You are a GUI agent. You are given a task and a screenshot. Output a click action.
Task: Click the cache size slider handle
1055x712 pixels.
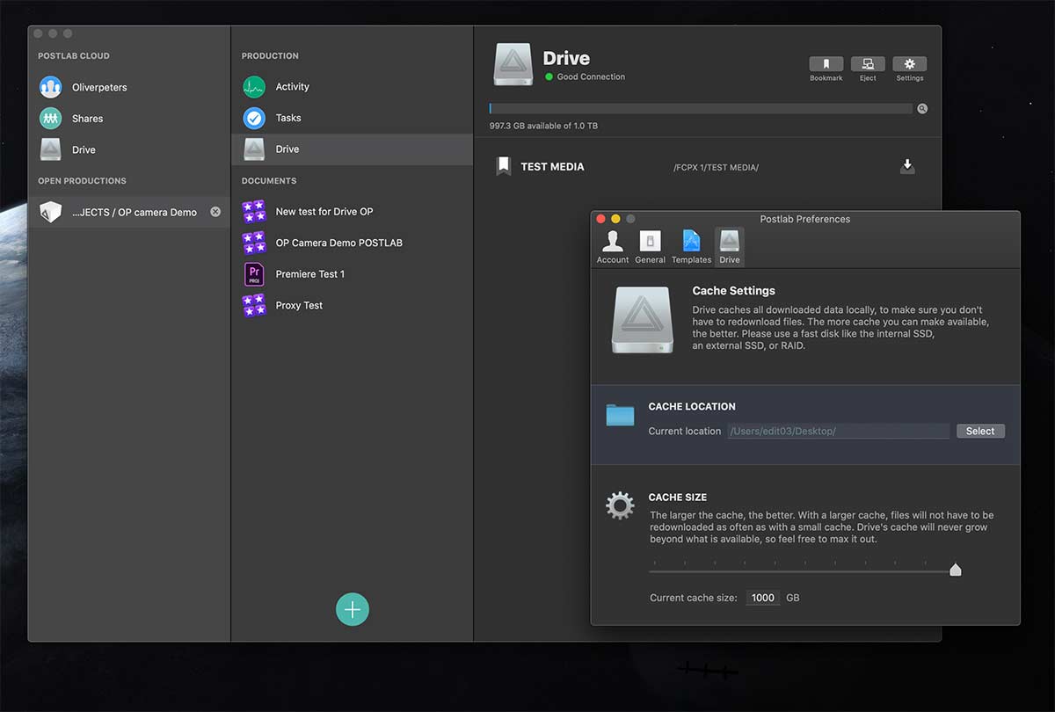tap(956, 570)
